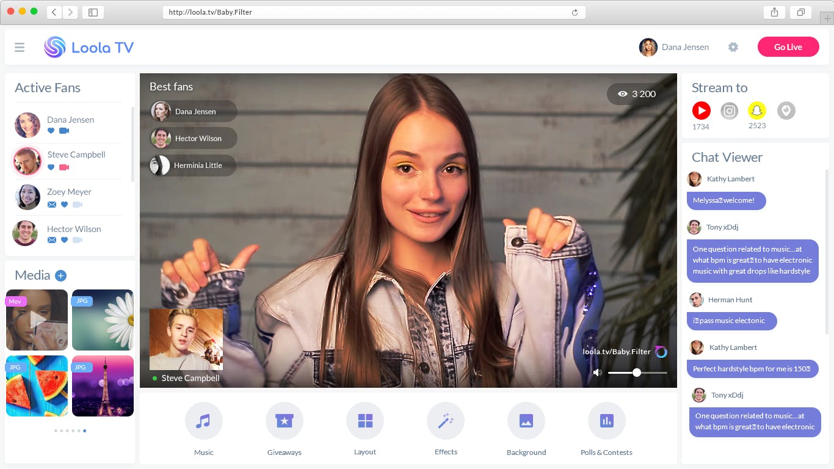Screen dimensions: 834x469
Task: Open Polls & Contests icon
Action: click(x=607, y=421)
